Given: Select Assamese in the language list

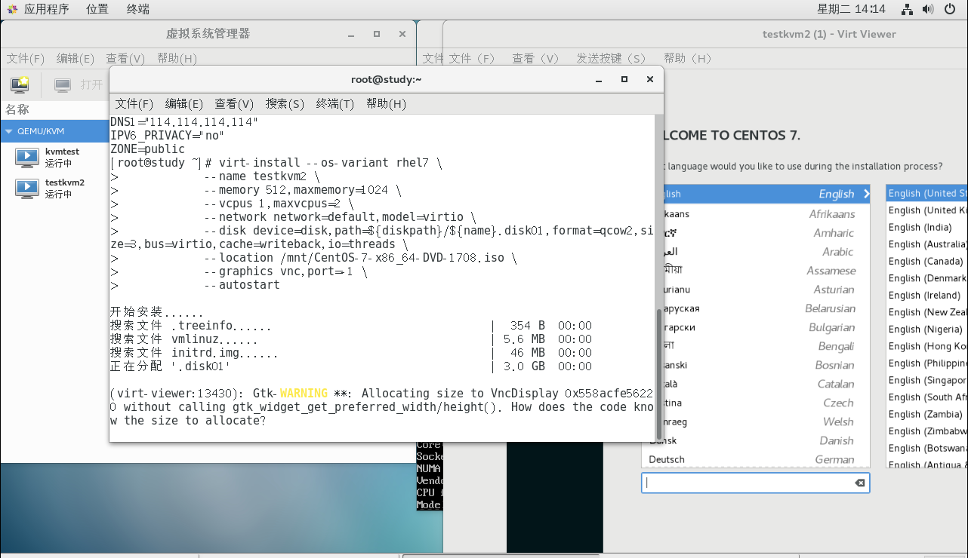Looking at the screenshot, I should [755, 271].
